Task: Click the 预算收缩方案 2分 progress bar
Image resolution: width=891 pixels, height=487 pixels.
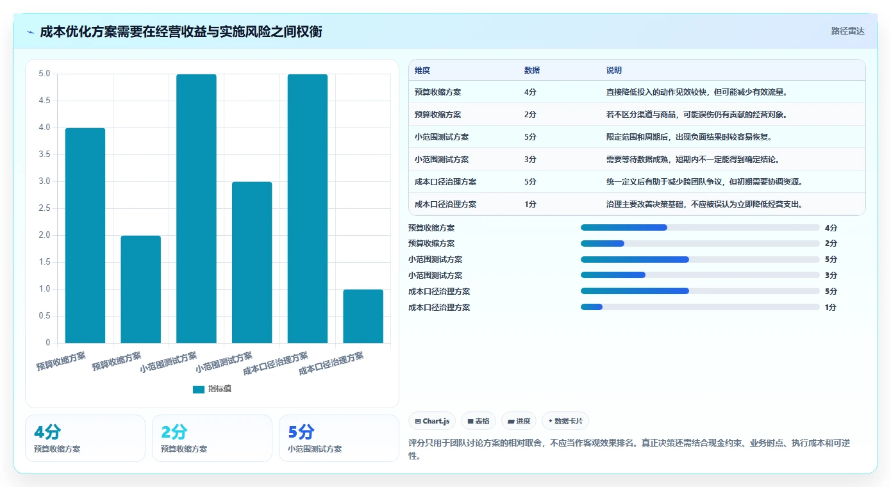Action: pyautogui.click(x=700, y=244)
